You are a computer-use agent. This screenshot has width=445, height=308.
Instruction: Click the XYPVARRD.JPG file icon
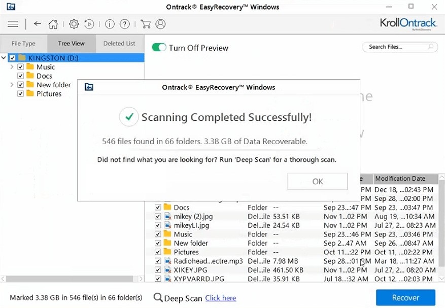[168, 279]
